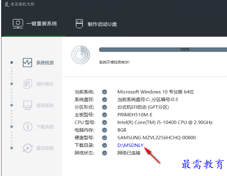
Task: Click the step dot beside 系统检测
Action: pos(12,63)
